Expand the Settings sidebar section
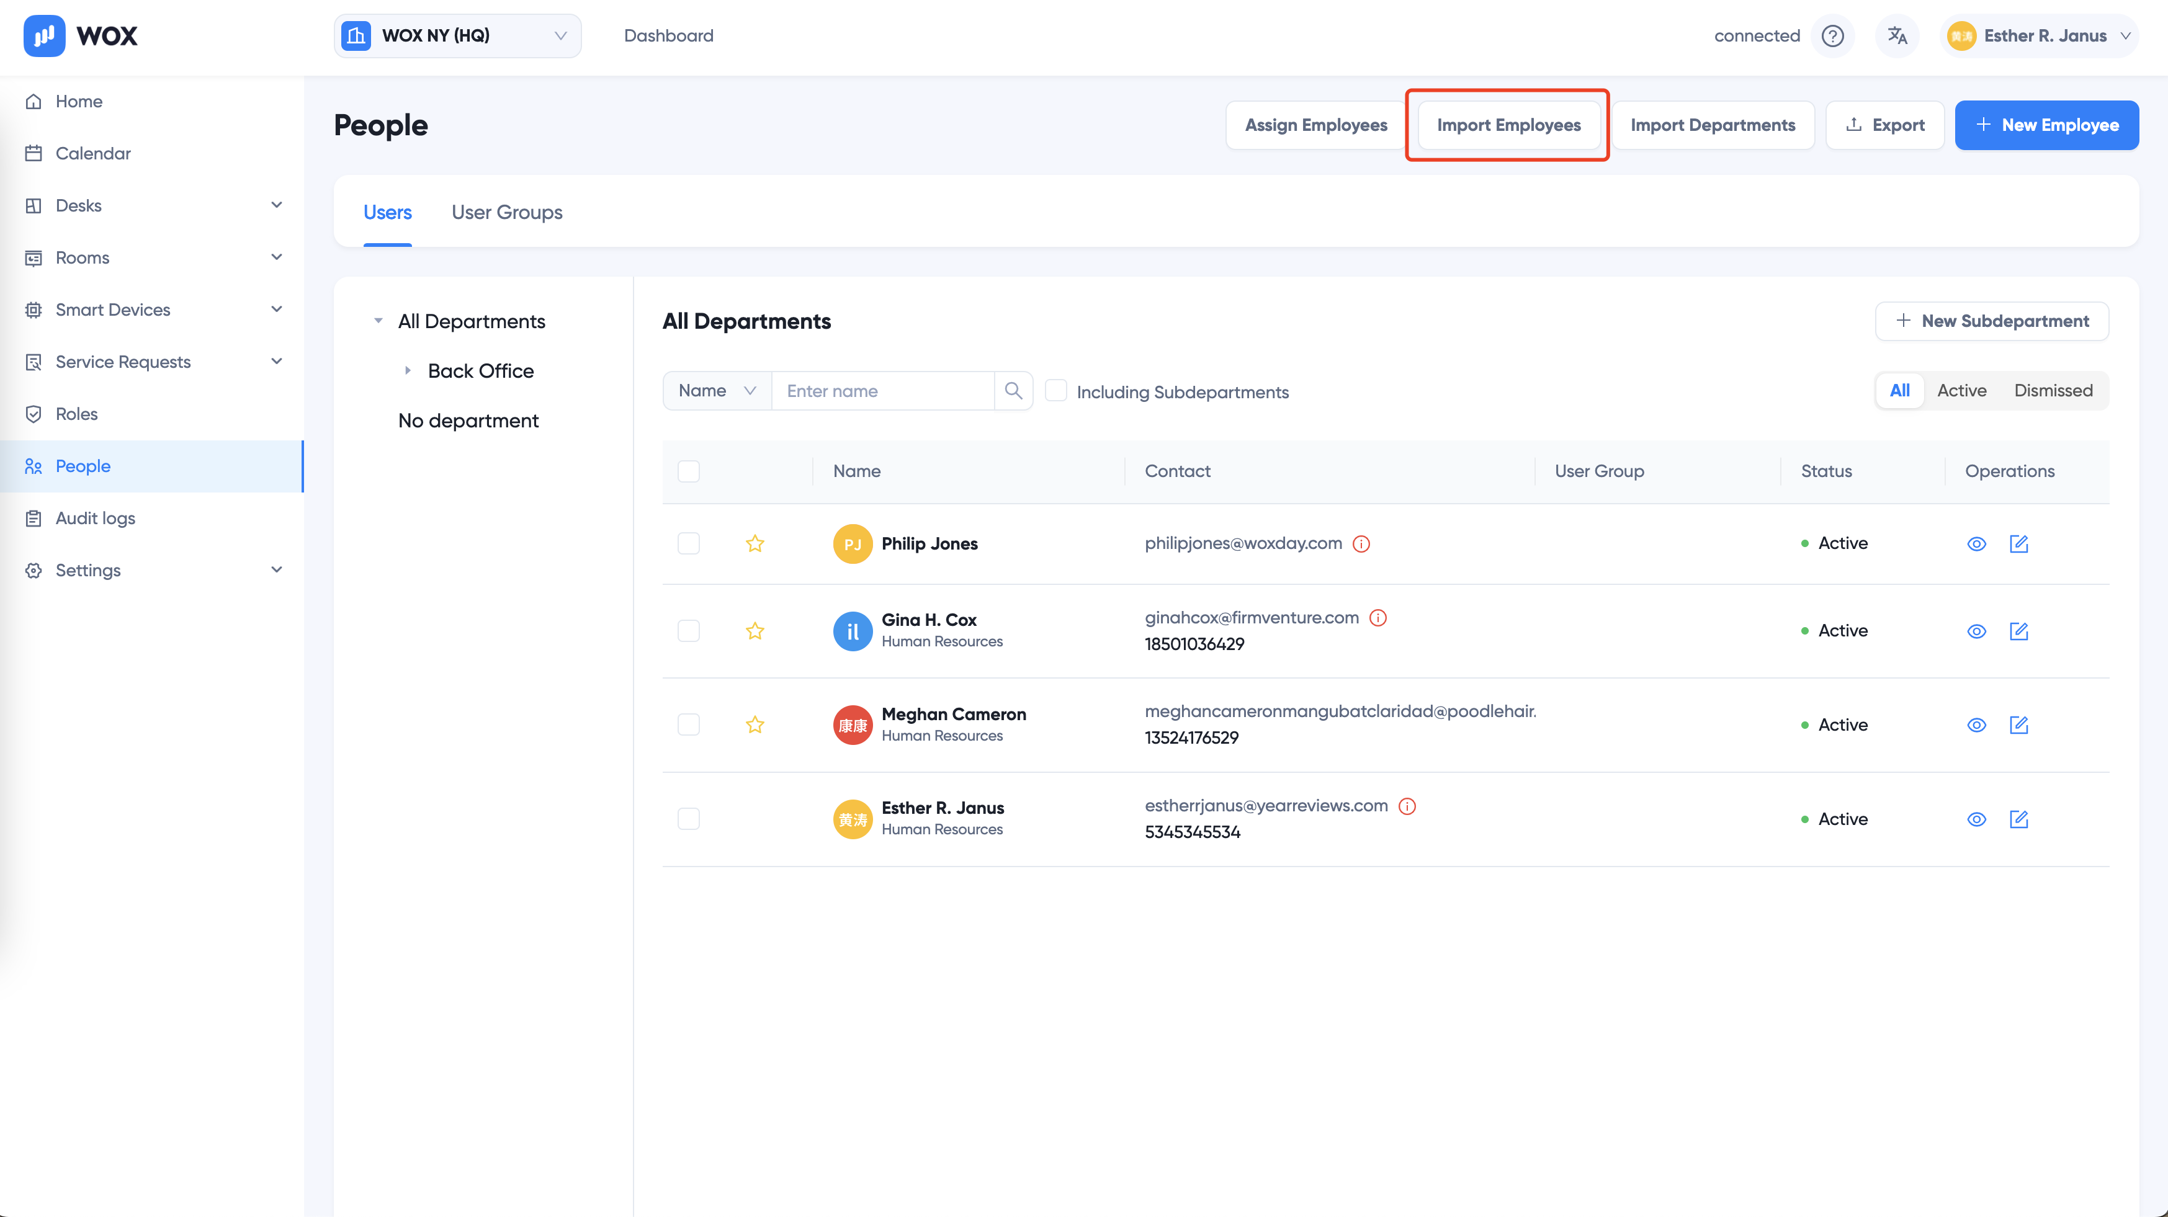 click(276, 570)
